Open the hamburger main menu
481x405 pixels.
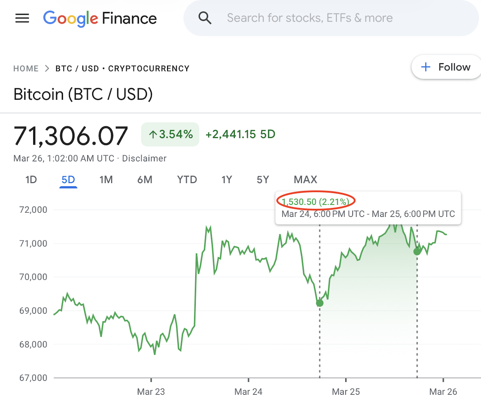(x=22, y=18)
